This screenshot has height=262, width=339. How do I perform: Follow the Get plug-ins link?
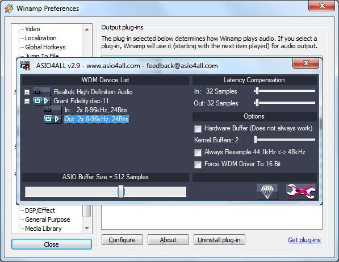pyautogui.click(x=304, y=240)
